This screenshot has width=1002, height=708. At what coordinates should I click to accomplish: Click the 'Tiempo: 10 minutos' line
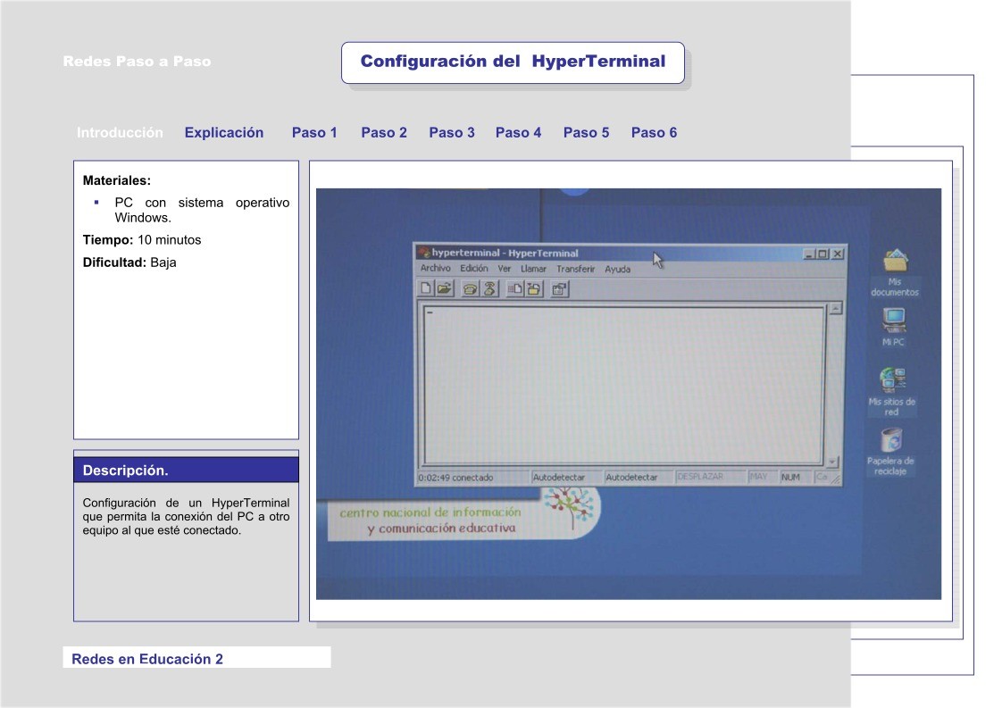pos(142,239)
